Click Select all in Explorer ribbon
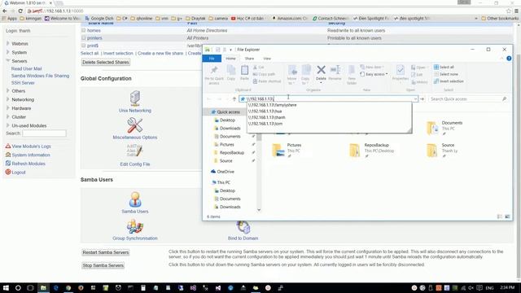Image resolution: width=521 pixels, height=293 pixels. coord(444,67)
